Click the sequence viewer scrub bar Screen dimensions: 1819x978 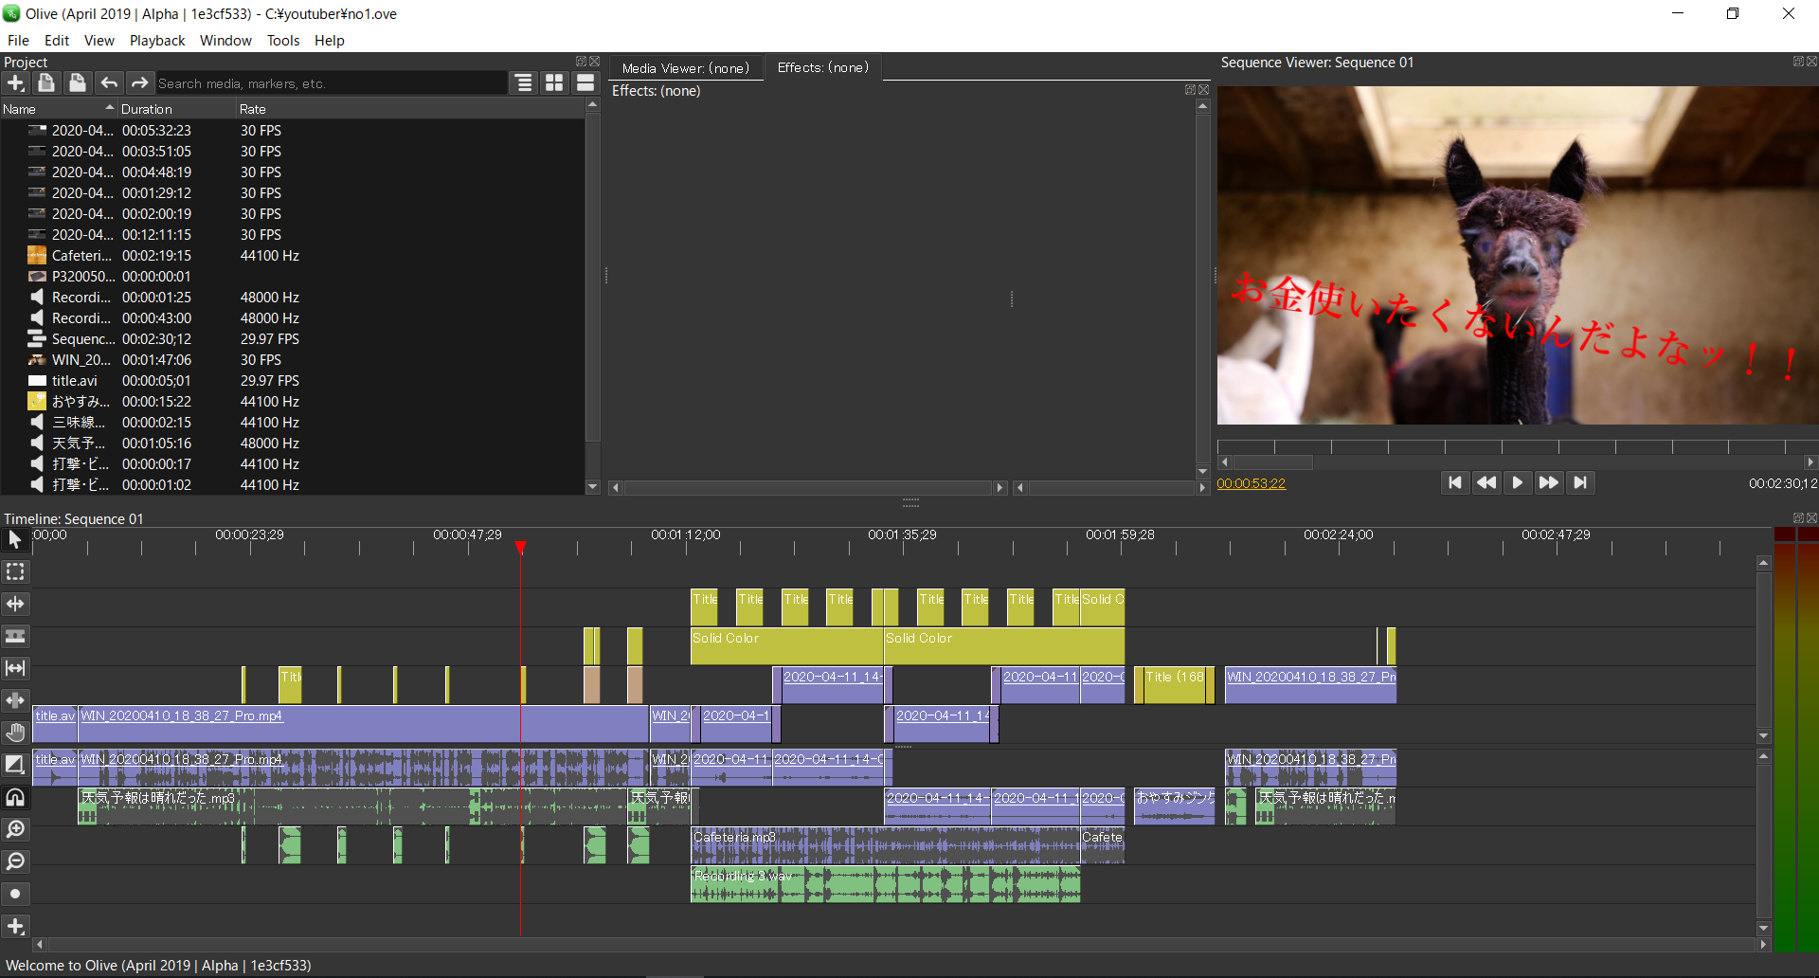pos(1518,445)
